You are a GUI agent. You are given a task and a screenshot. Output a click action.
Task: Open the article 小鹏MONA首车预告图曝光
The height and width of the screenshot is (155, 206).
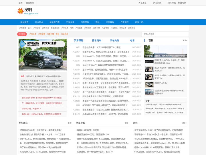105,114
